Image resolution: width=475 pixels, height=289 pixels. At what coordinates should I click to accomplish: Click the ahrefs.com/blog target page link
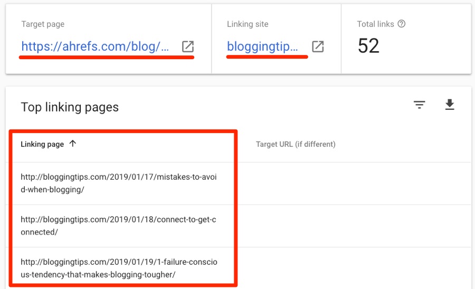pos(95,46)
